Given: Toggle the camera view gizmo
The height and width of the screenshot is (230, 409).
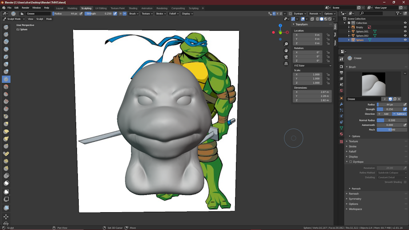Looking at the screenshot, I should pos(286,57).
